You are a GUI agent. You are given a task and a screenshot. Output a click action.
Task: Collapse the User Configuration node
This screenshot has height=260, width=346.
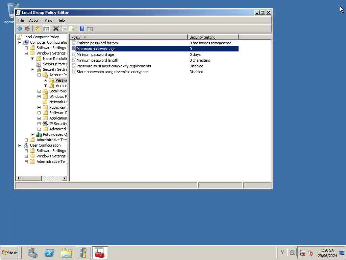(20, 145)
